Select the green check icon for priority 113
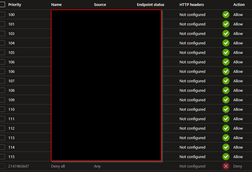The image size is (252, 172). tap(226, 138)
